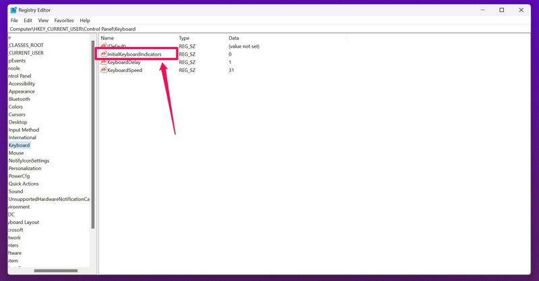Open the Favorites menu
539x281 pixels.
(64, 21)
